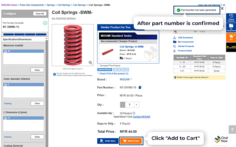Click the red coil spring product image
This screenshot has height=147, width=236.
coord(73,45)
